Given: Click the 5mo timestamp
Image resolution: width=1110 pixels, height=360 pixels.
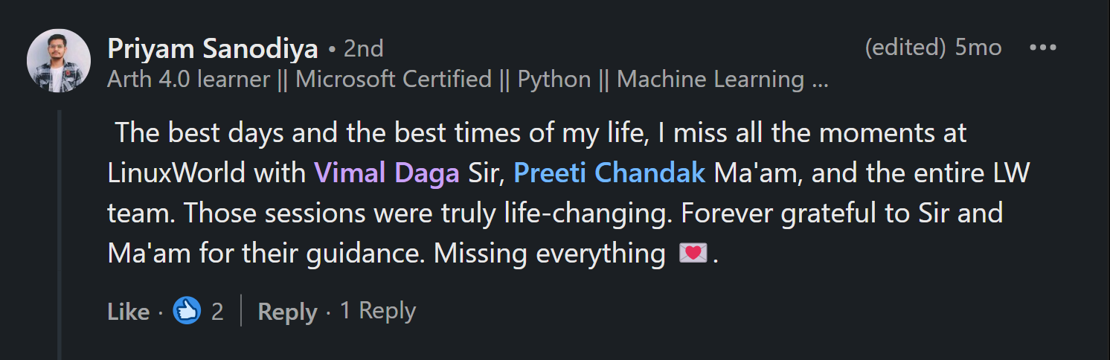Looking at the screenshot, I should [978, 48].
